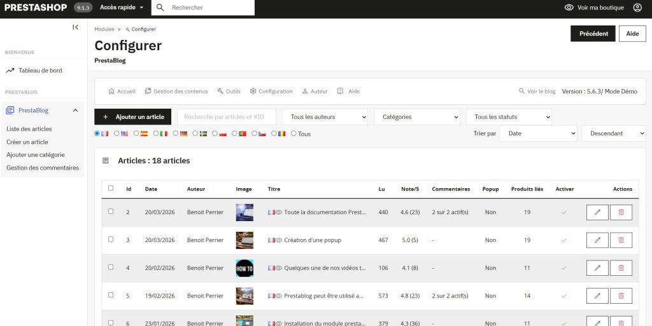Click the Modules breadcrumb link
Screen dimensions: 652x326
click(104, 29)
